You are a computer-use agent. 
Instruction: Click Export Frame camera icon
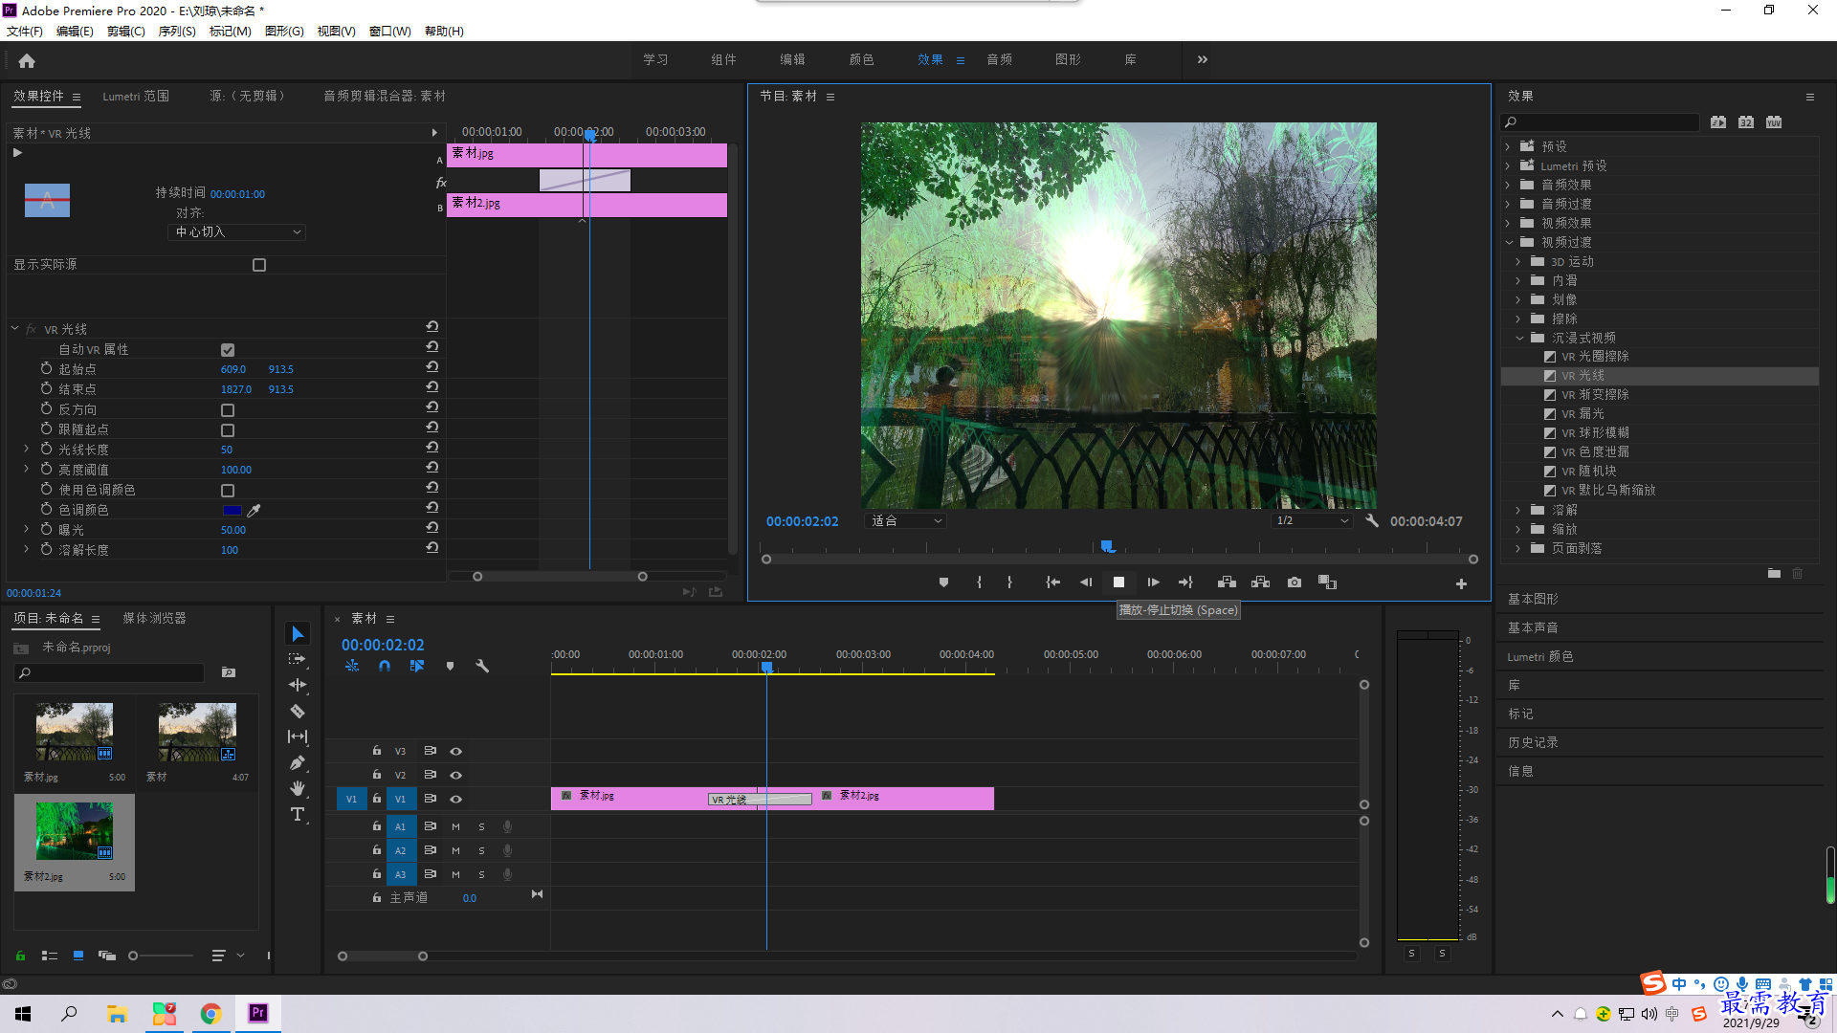tap(1295, 582)
